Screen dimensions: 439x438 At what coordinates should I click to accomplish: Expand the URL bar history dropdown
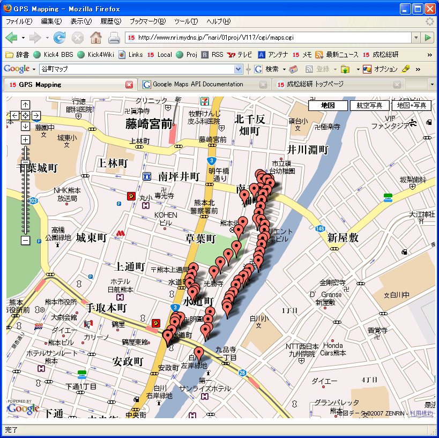coord(416,38)
